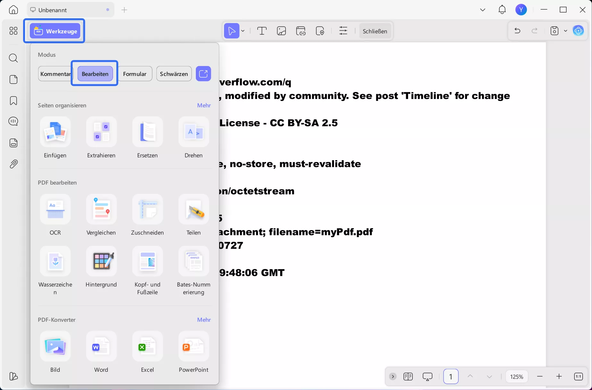This screenshot has height=390, width=592.
Task: Expand the collapsed bottom bar arrow
Action: click(x=393, y=377)
